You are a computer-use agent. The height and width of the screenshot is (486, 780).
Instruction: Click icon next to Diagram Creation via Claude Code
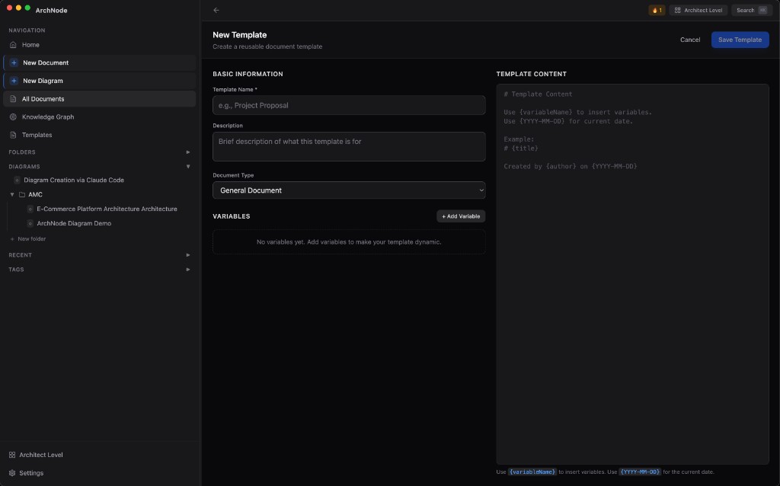click(x=17, y=180)
